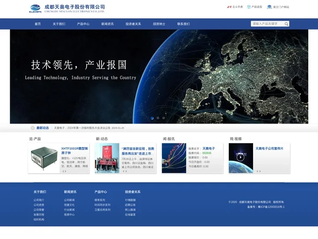Open footer link 视频中心
Screen dimensions: 318x239
tap(69, 215)
